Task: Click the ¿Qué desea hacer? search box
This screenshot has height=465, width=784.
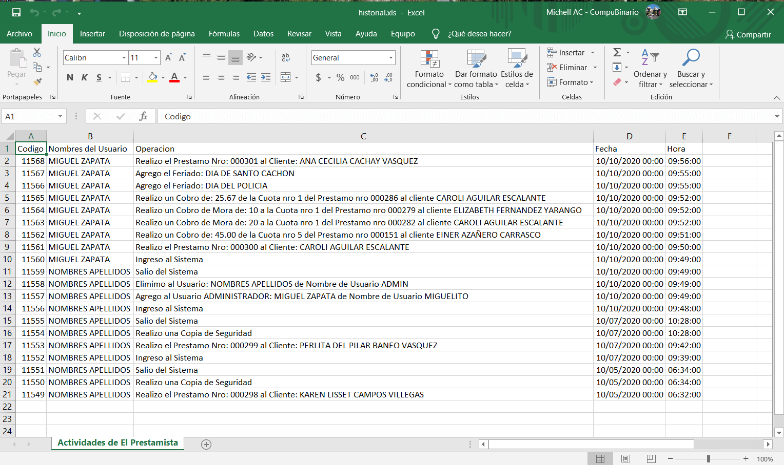Action: pos(479,34)
